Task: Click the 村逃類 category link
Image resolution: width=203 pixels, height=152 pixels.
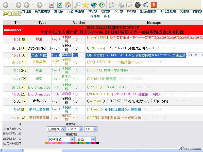Action: click(x=95, y=16)
